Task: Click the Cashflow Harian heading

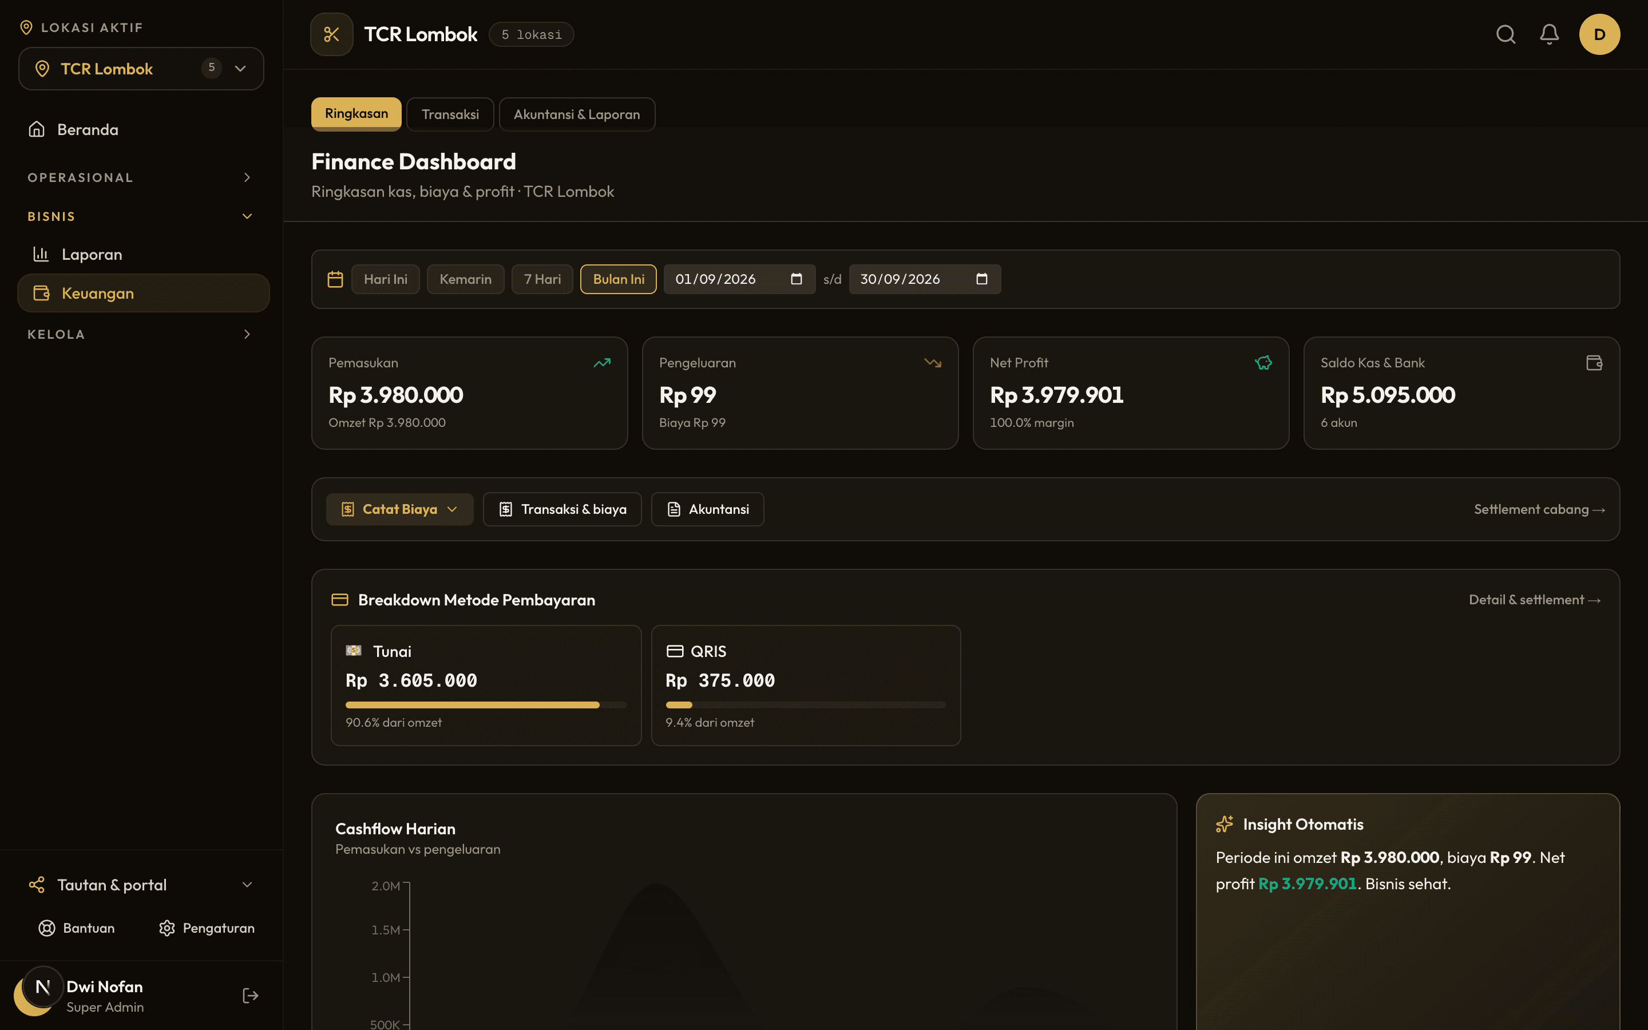Action: pyautogui.click(x=395, y=829)
